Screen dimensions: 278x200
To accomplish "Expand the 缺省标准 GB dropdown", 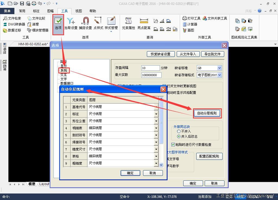I will tap(219, 68).
